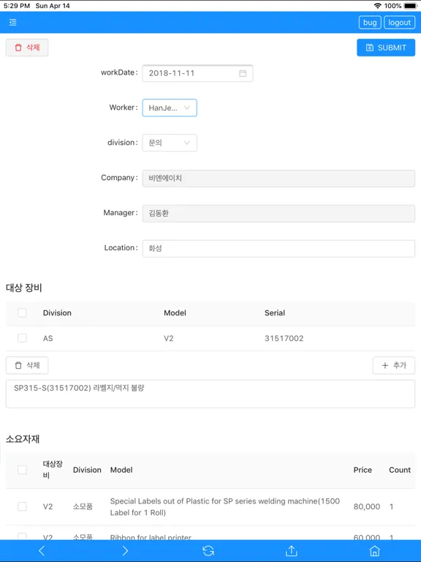421x562 pixels.
Task: Go forward with the right arrow icon
Action: pos(125,550)
